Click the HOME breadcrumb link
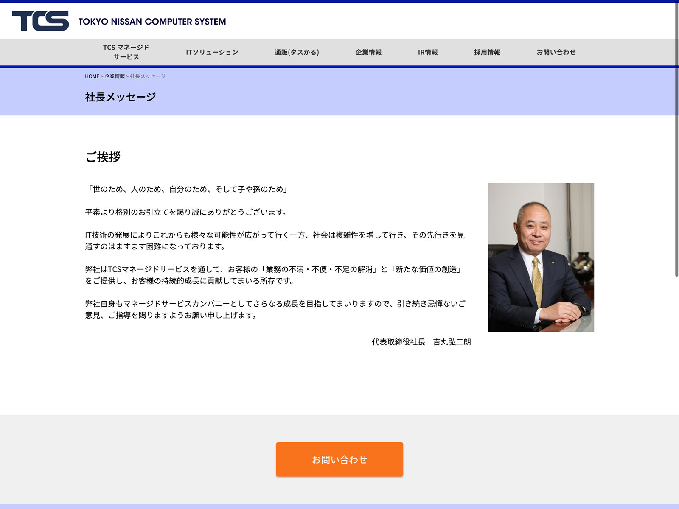The height and width of the screenshot is (509, 679). coord(92,76)
